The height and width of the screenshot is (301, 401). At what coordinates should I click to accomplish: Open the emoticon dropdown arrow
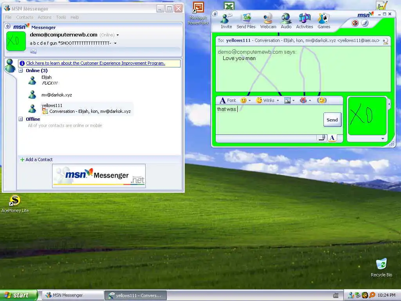(x=249, y=101)
